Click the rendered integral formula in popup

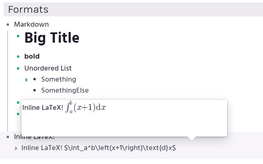tap(86, 107)
